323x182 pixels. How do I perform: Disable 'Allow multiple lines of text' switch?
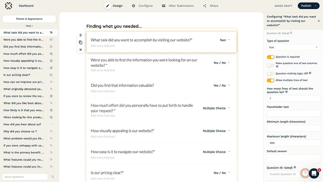click(270, 80)
